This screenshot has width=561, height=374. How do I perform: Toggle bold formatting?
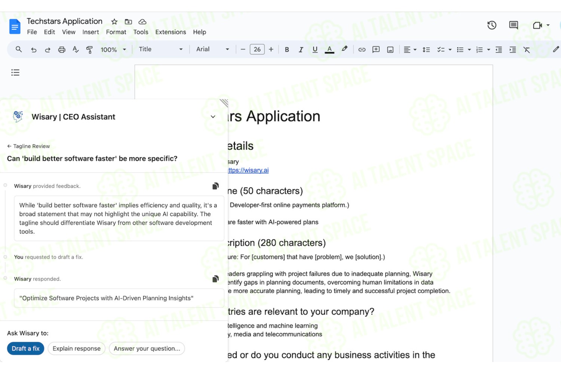click(x=287, y=49)
